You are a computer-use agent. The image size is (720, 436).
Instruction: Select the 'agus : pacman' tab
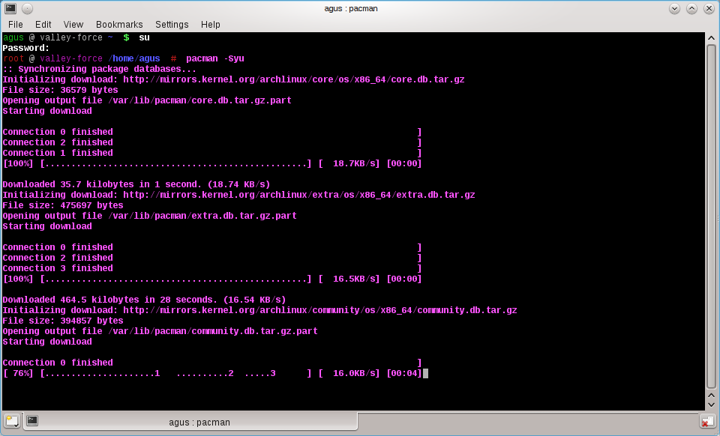pos(190,421)
